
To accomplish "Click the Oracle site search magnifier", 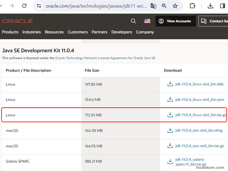I will [x=133, y=21].
